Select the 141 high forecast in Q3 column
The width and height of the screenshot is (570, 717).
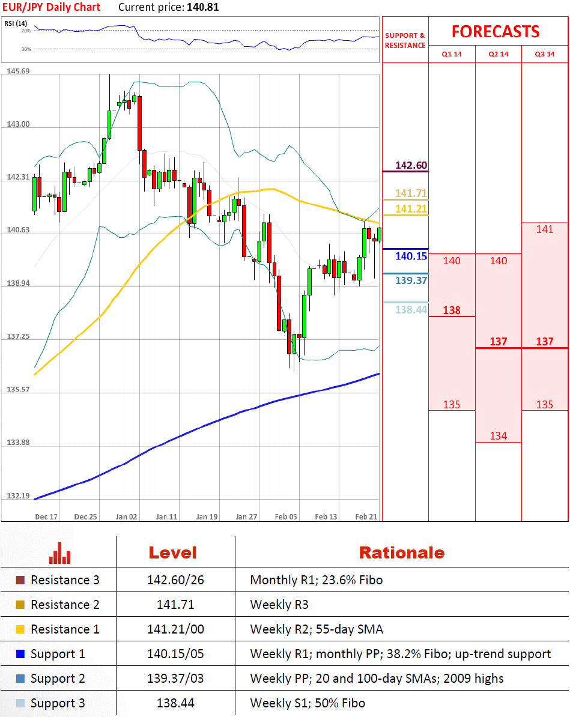(544, 229)
